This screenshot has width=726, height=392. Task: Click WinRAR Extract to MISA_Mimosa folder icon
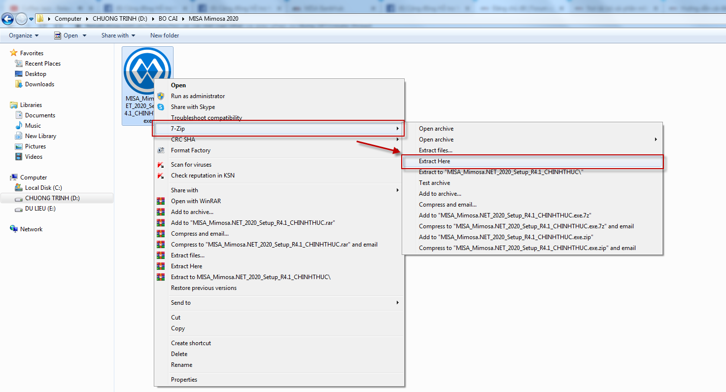pos(161,277)
